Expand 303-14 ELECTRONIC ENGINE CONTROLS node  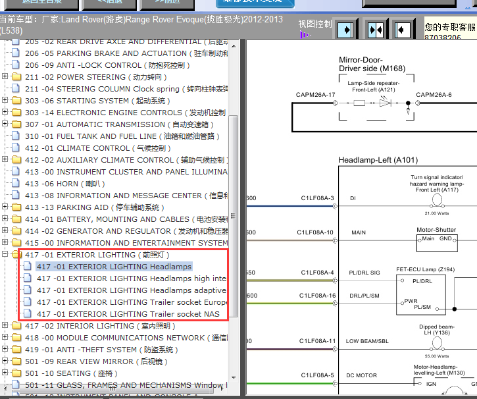(x=5, y=112)
